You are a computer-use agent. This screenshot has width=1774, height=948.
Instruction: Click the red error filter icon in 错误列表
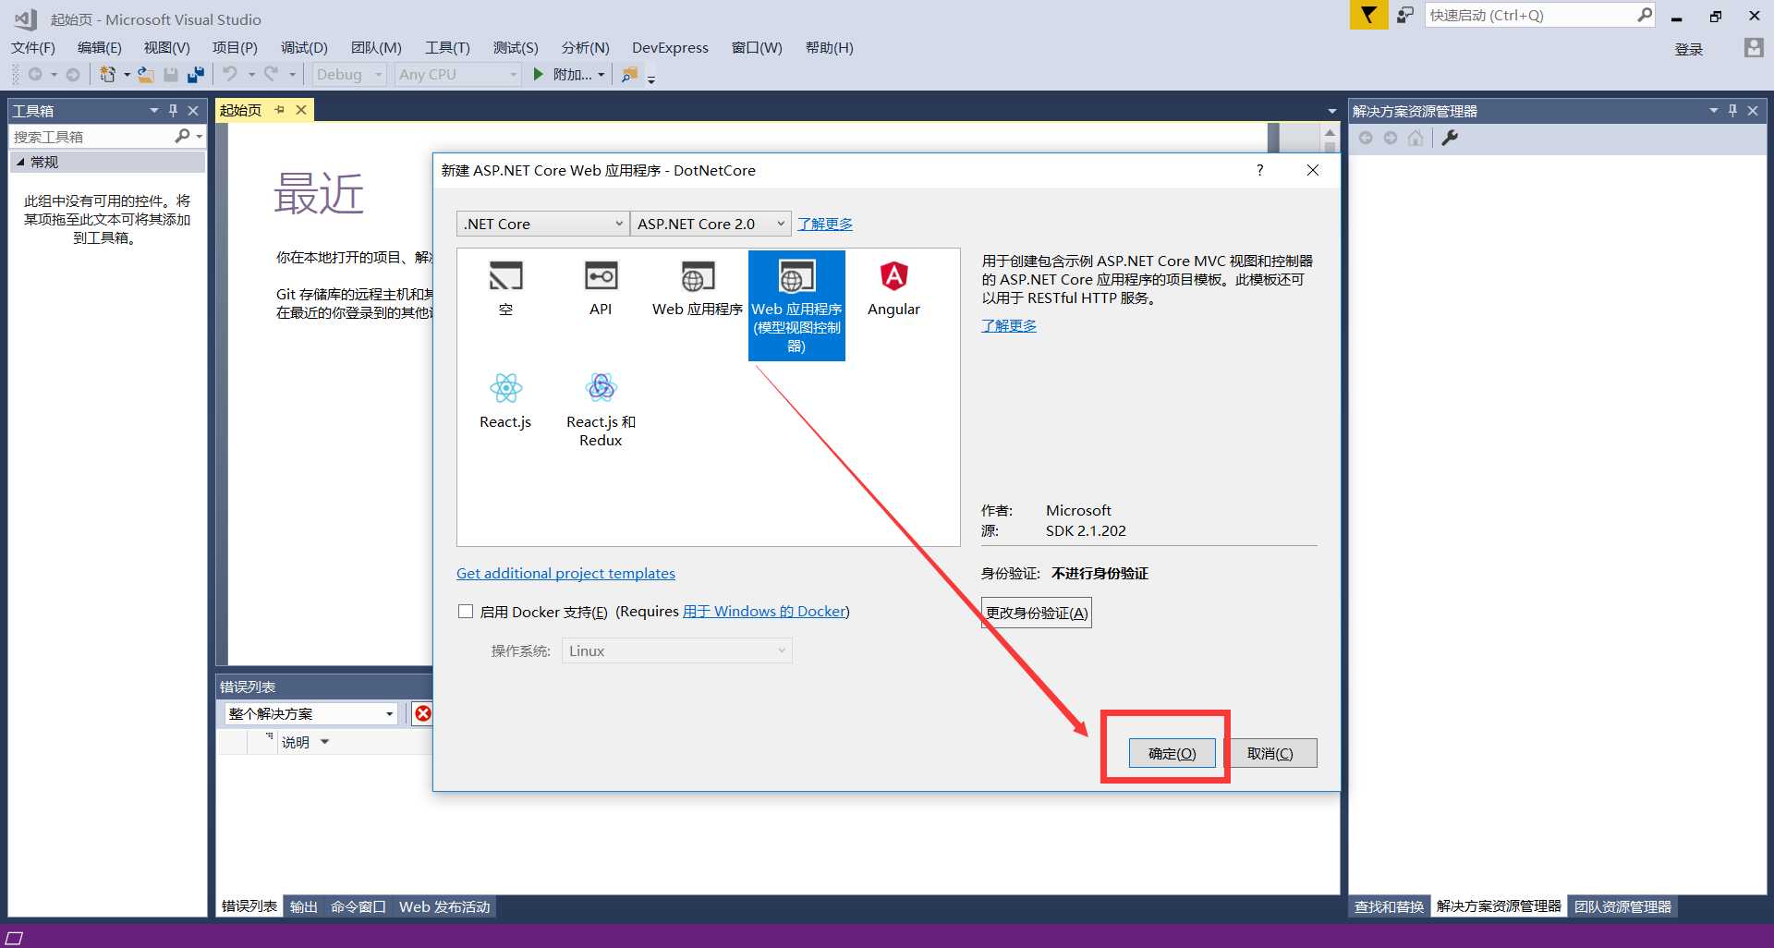tap(423, 713)
